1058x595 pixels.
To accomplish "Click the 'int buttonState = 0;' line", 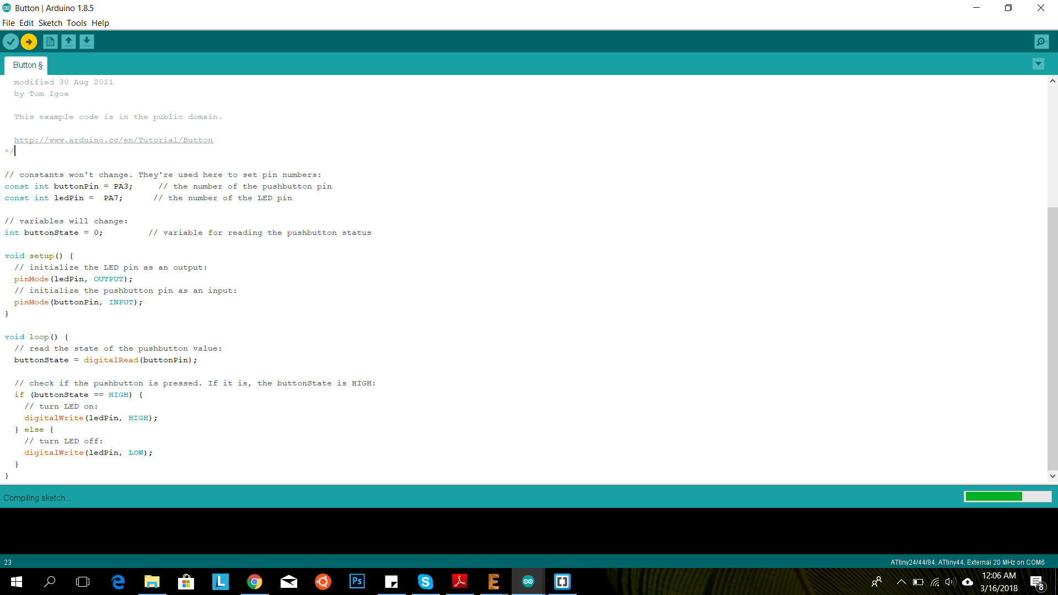I will (53, 233).
